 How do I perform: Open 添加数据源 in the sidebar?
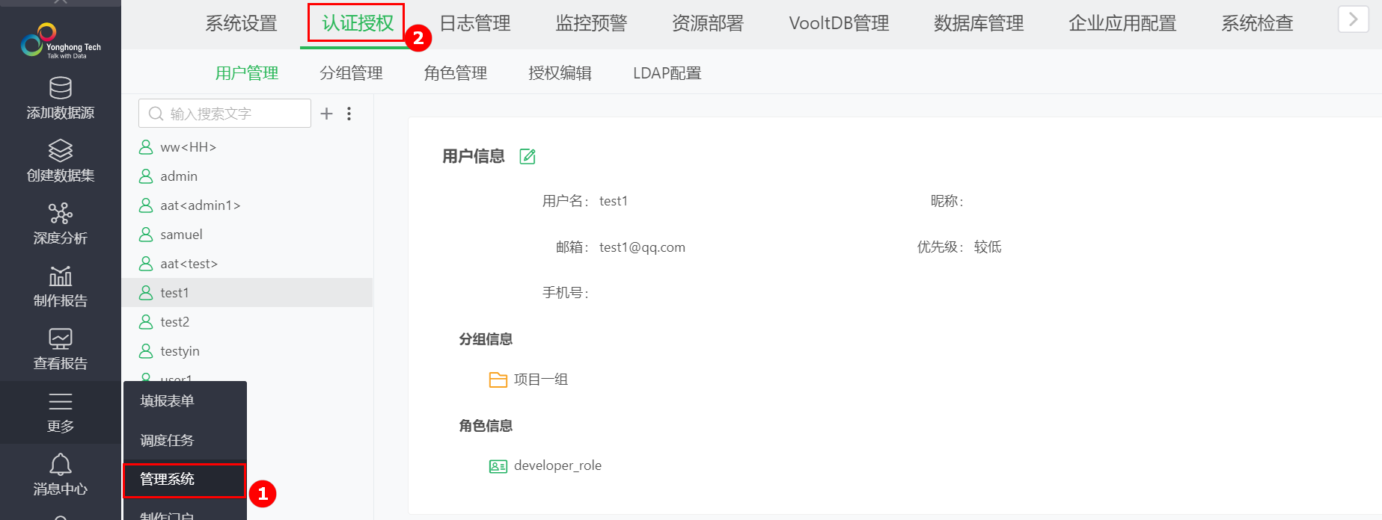point(60,99)
